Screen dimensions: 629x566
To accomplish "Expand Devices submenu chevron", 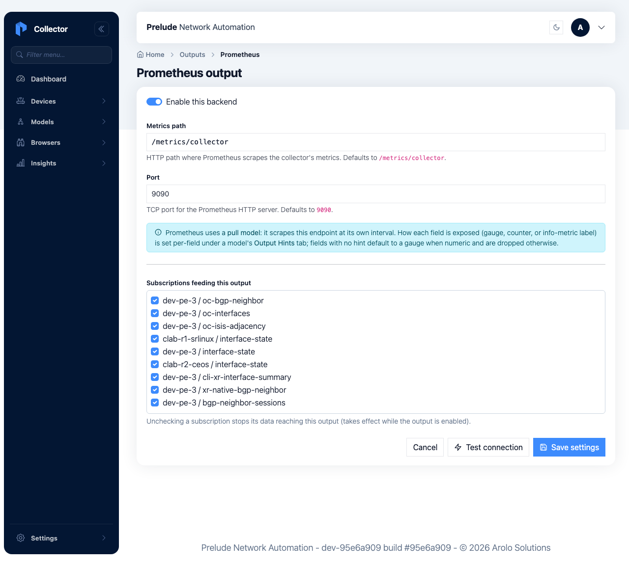I will [x=104, y=101].
